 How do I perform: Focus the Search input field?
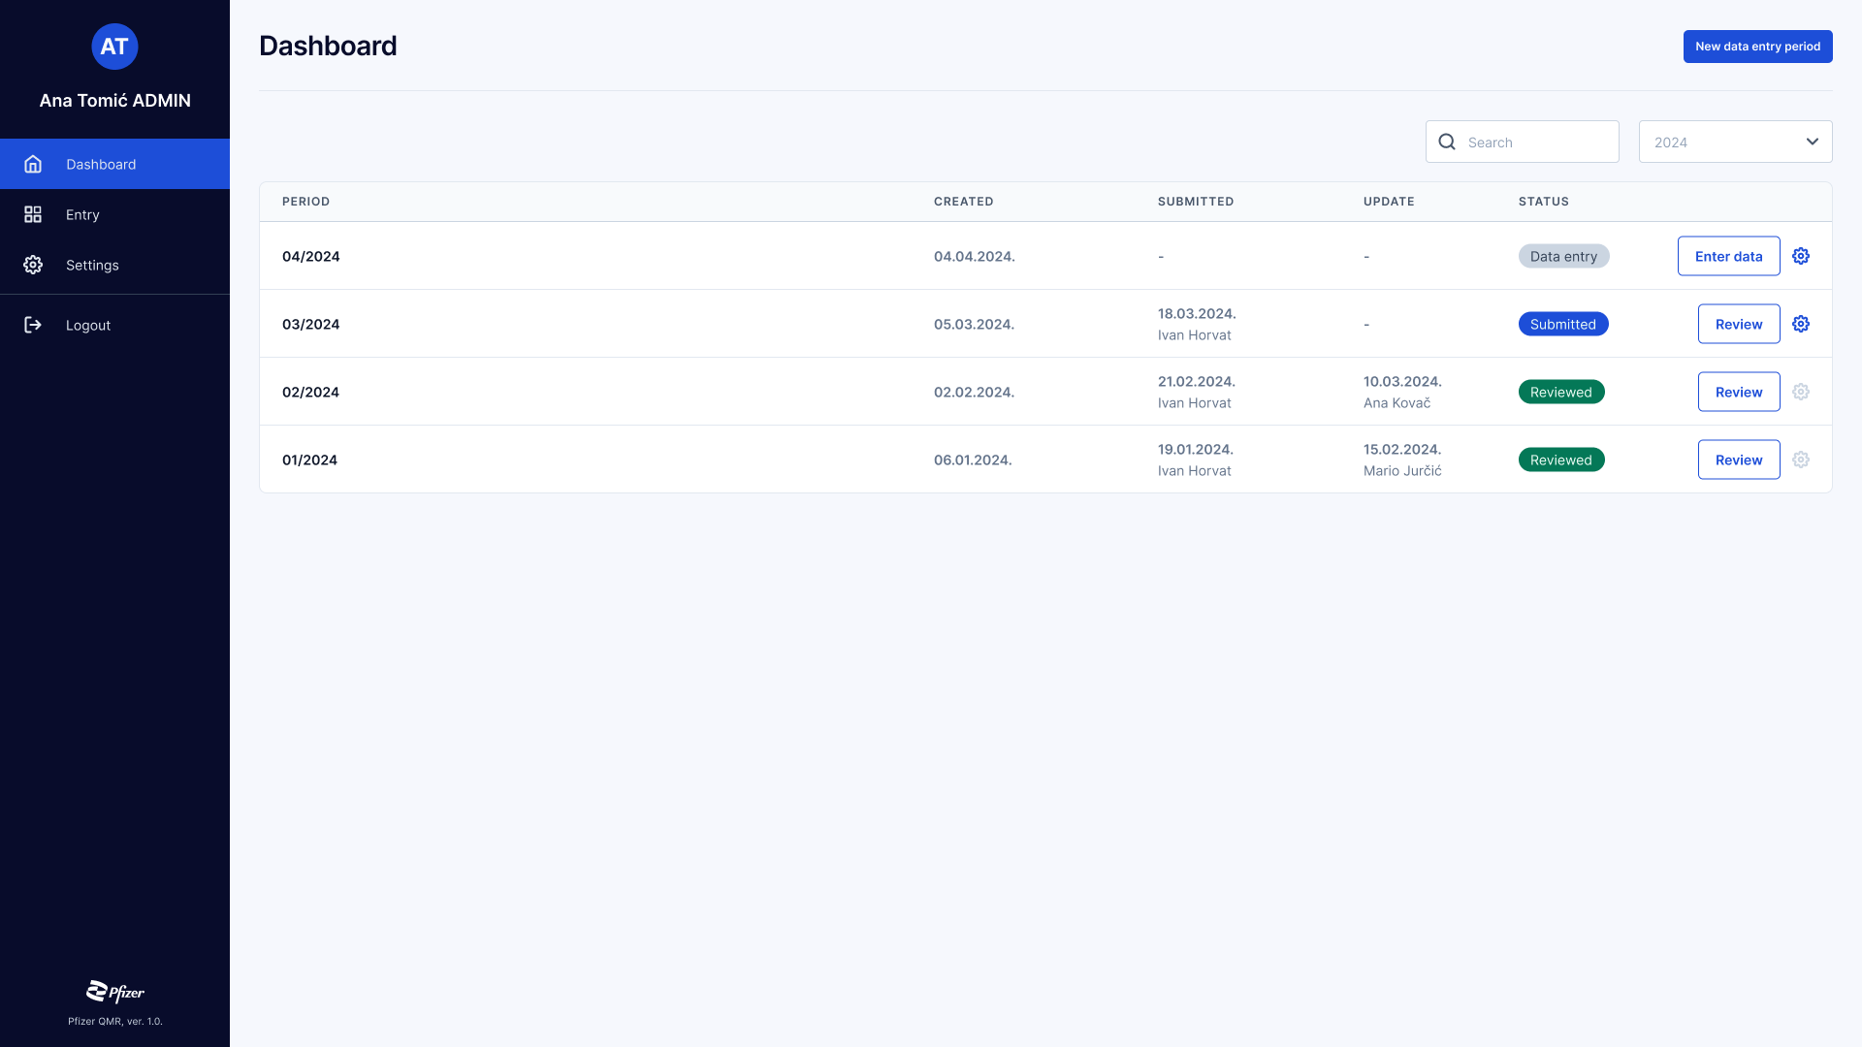pos(1522,142)
